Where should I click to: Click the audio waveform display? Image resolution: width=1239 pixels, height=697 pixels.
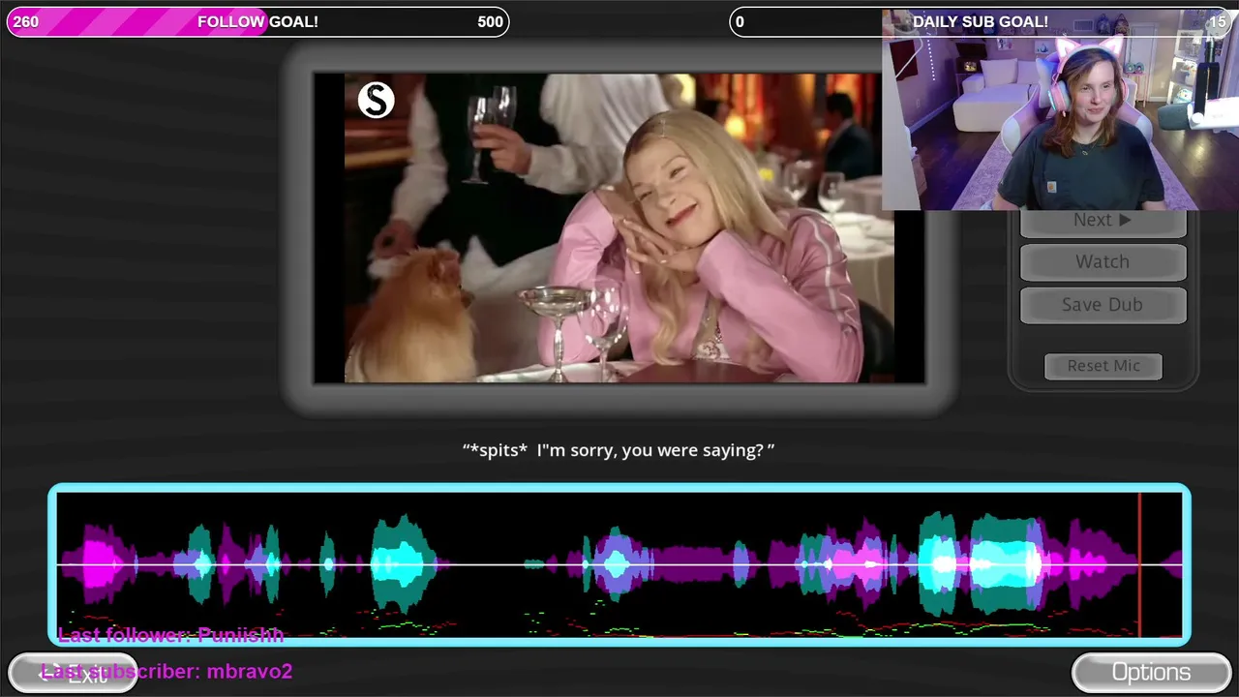(619, 564)
